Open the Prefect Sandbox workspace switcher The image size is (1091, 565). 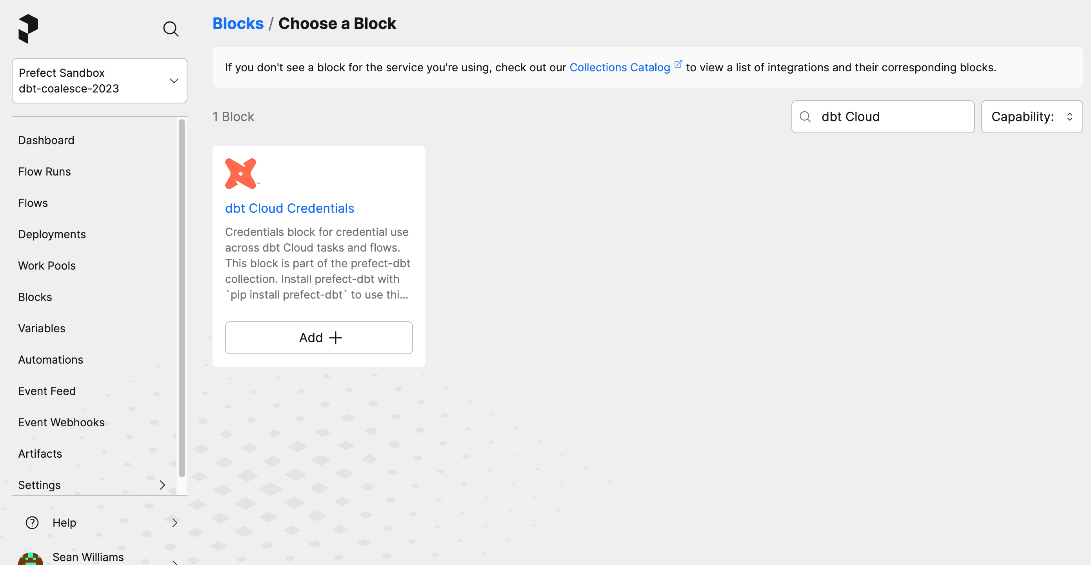100,81
